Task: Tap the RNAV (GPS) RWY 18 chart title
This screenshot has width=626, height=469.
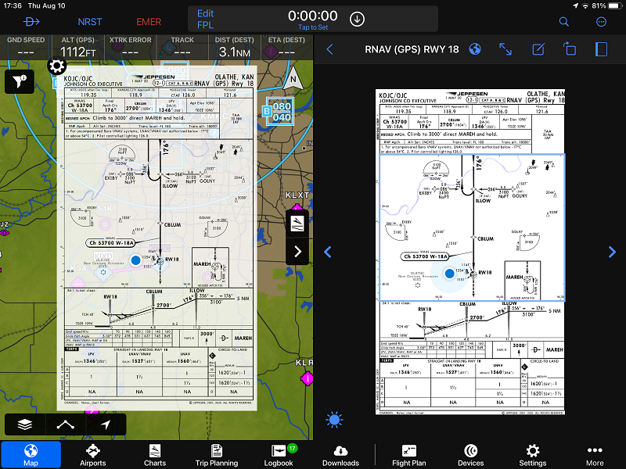Action: pyautogui.click(x=412, y=49)
